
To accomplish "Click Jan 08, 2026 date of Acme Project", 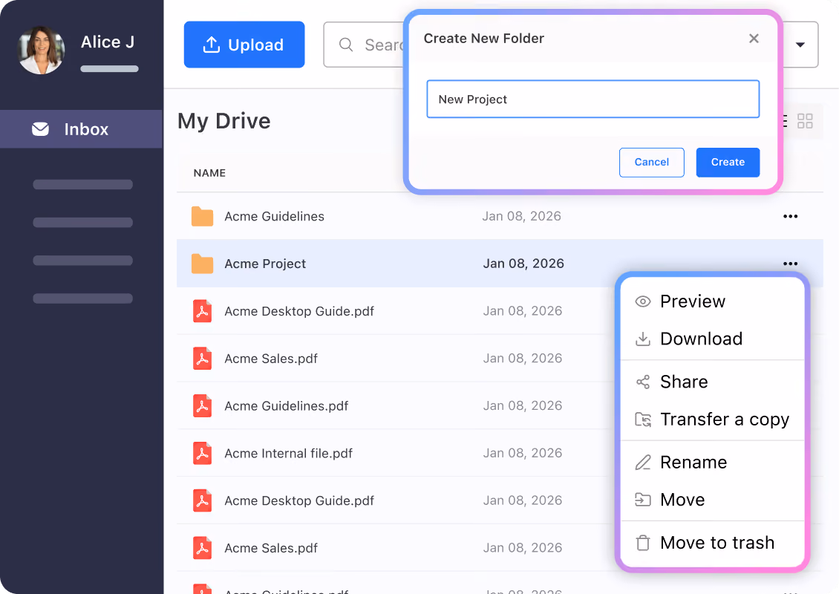I will coord(523,264).
